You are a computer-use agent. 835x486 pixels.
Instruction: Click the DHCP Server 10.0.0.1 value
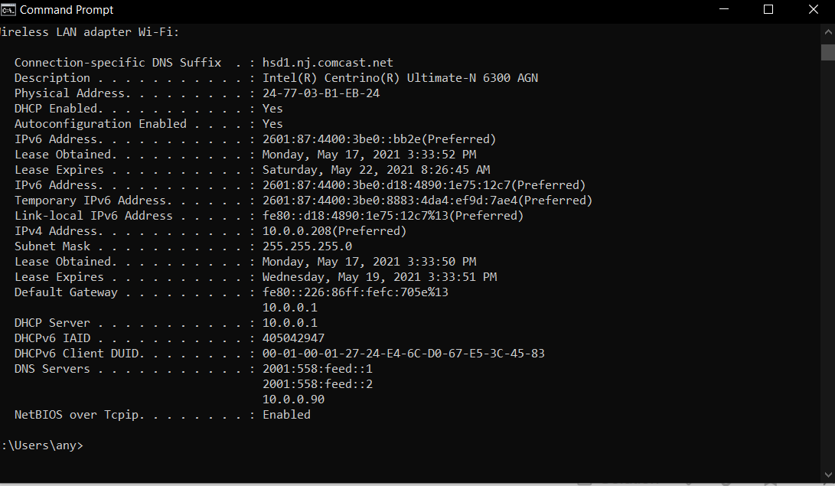pyautogui.click(x=290, y=323)
